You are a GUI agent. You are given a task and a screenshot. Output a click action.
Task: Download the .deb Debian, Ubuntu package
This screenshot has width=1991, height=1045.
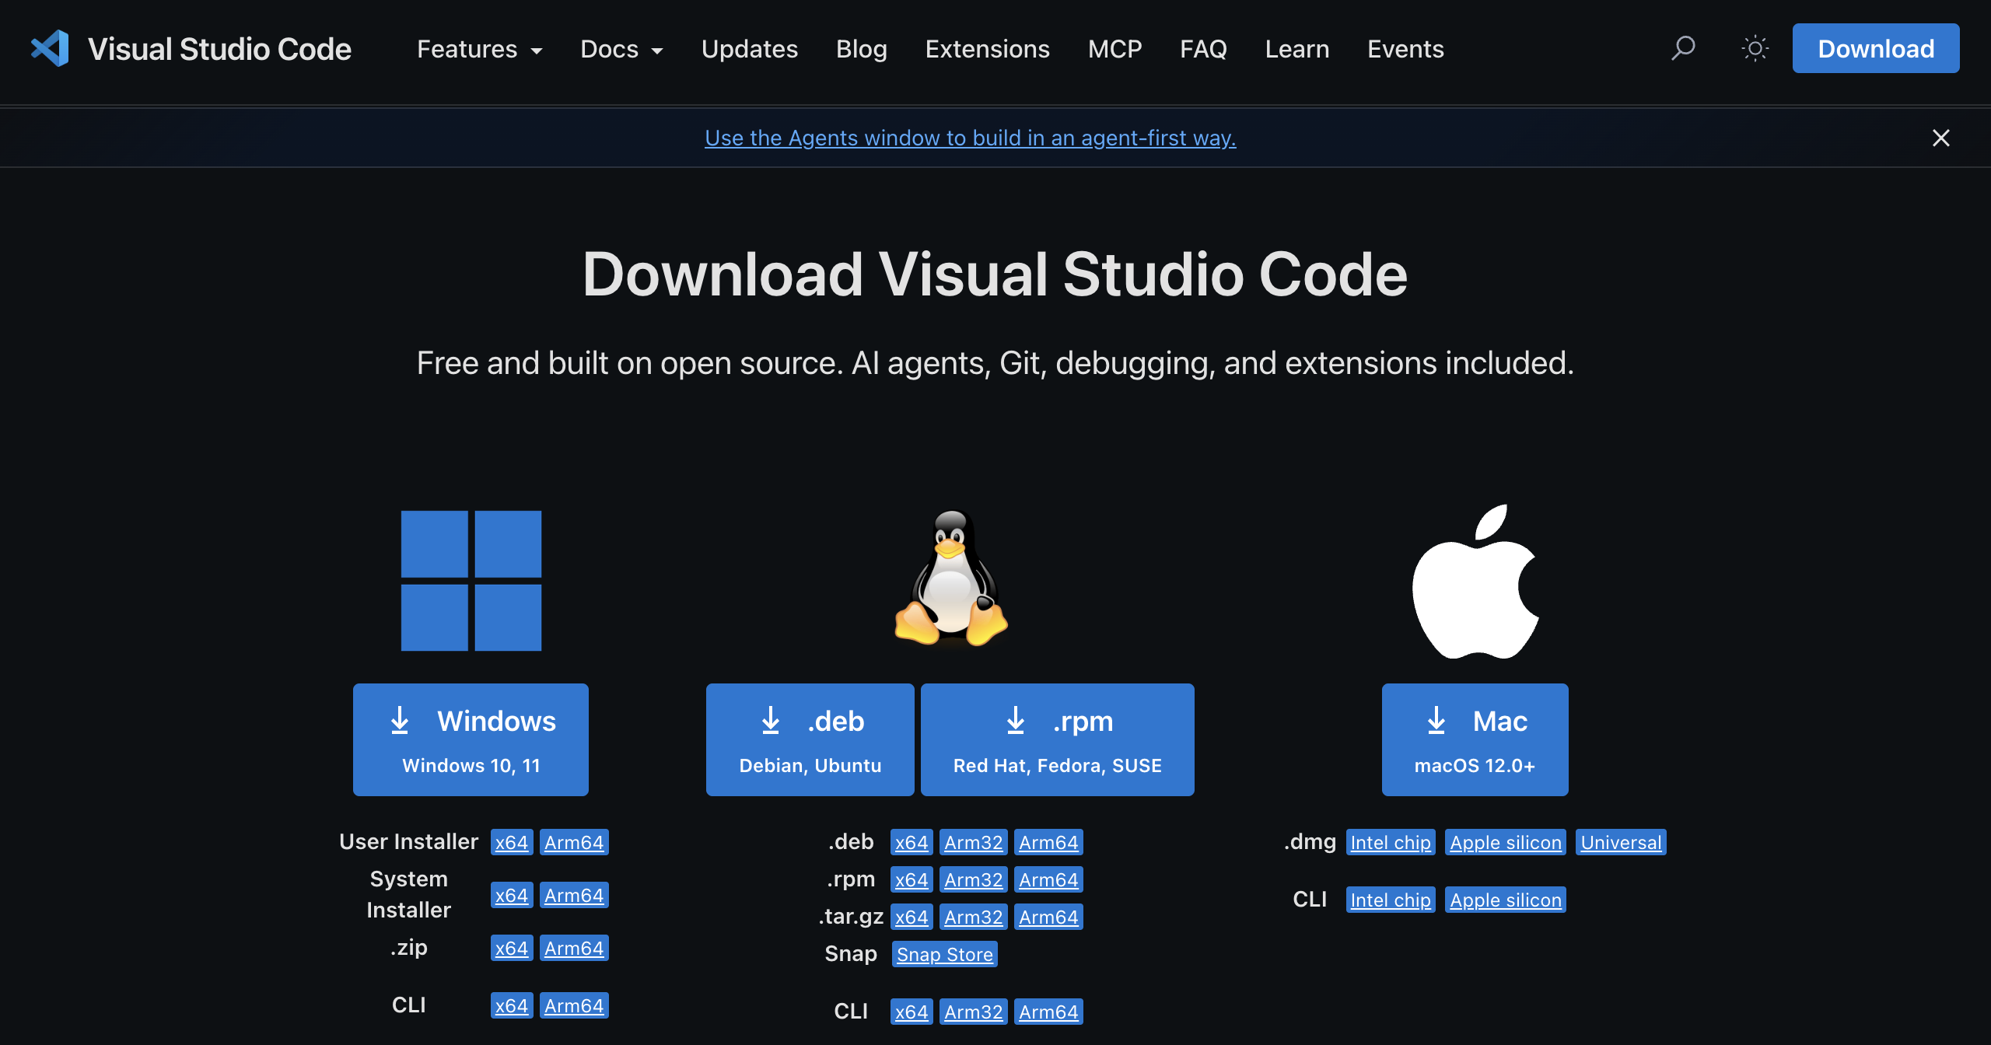[810, 739]
